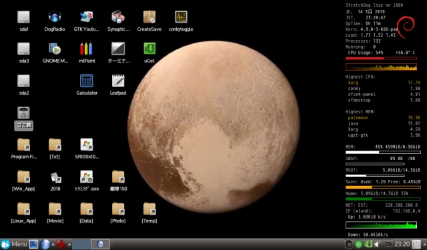Select the trash can (ゴミ箱) icon
The image size is (427, 250).
tap(24, 113)
